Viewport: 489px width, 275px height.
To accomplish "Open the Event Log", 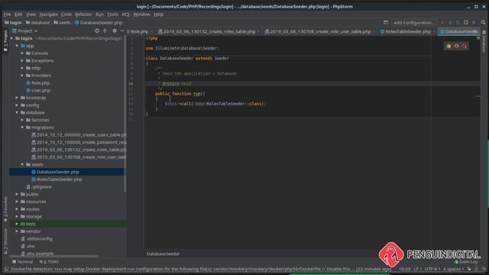I will point(466,262).
